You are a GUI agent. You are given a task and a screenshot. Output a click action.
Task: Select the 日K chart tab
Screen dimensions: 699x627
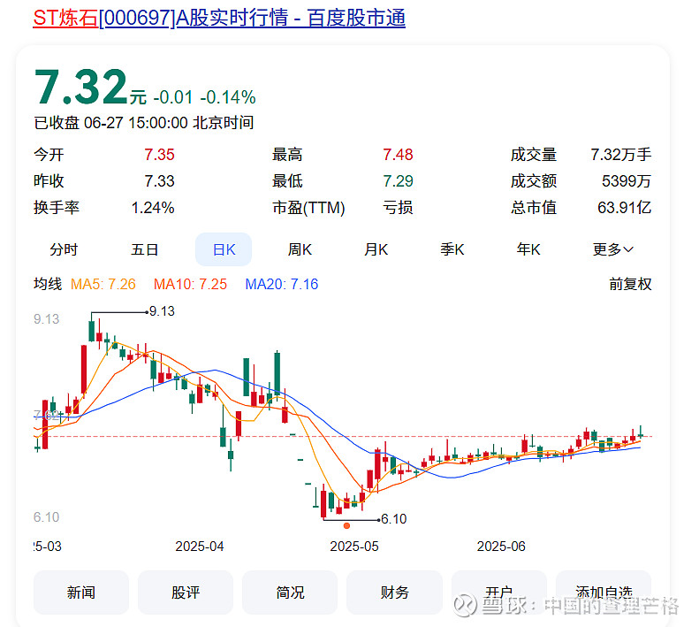coord(224,249)
